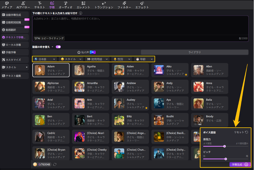254x170 pixels.
Task: Open the AIアバター tab
Action: (23, 5)
